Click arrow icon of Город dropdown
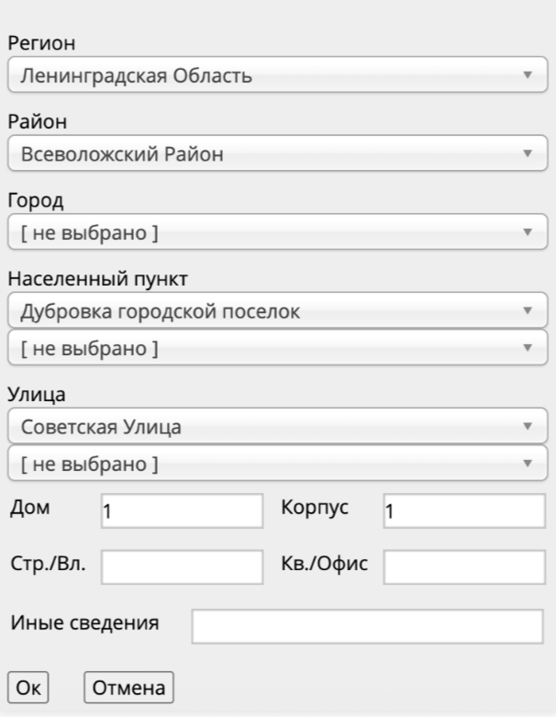This screenshot has height=717, width=556. 528,232
